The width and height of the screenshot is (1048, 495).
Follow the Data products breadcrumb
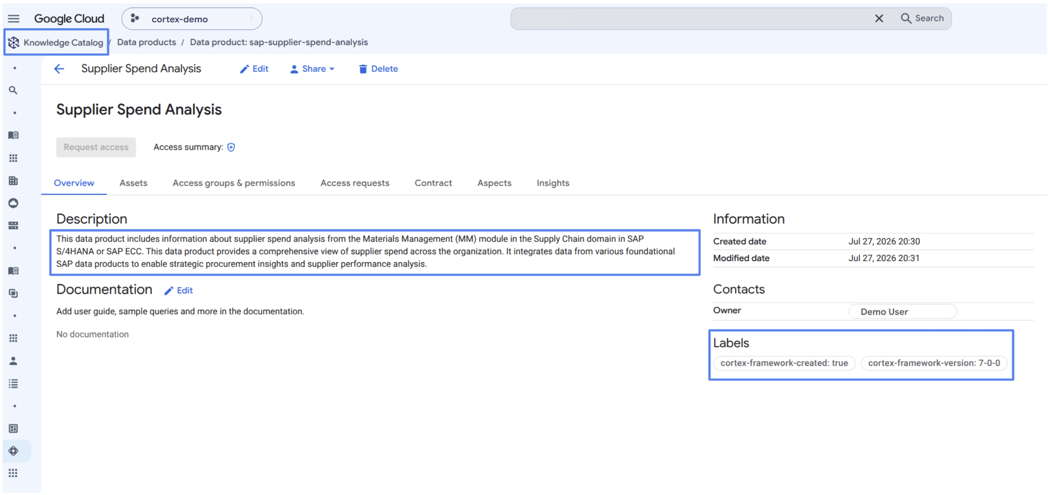[x=146, y=42]
